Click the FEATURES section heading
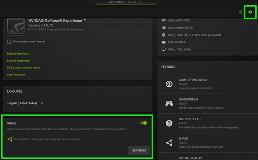The image size is (258, 160). pyautogui.click(x=168, y=67)
